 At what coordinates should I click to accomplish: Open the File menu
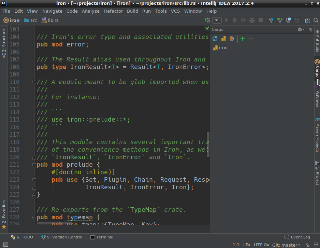[x=6, y=11]
